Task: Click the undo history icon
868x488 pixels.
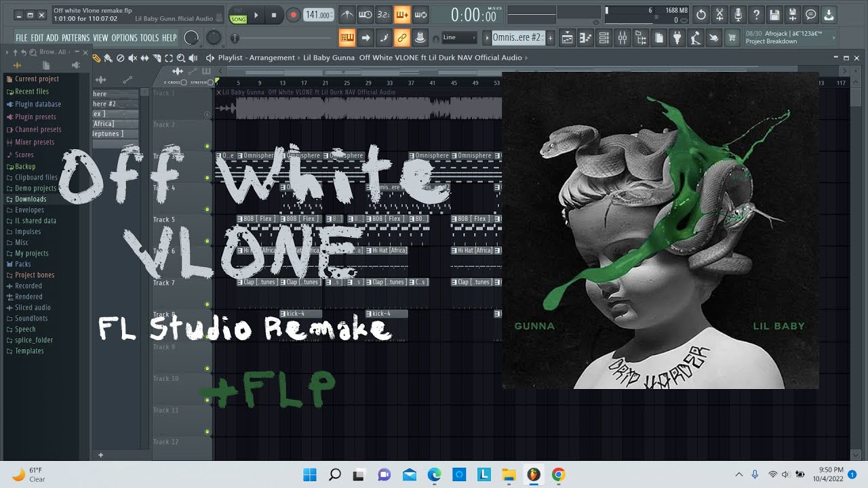Action: point(701,14)
